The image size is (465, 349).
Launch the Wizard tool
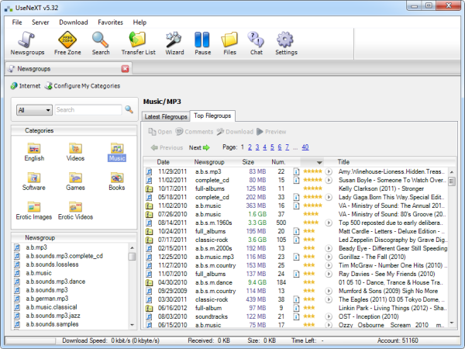click(174, 42)
